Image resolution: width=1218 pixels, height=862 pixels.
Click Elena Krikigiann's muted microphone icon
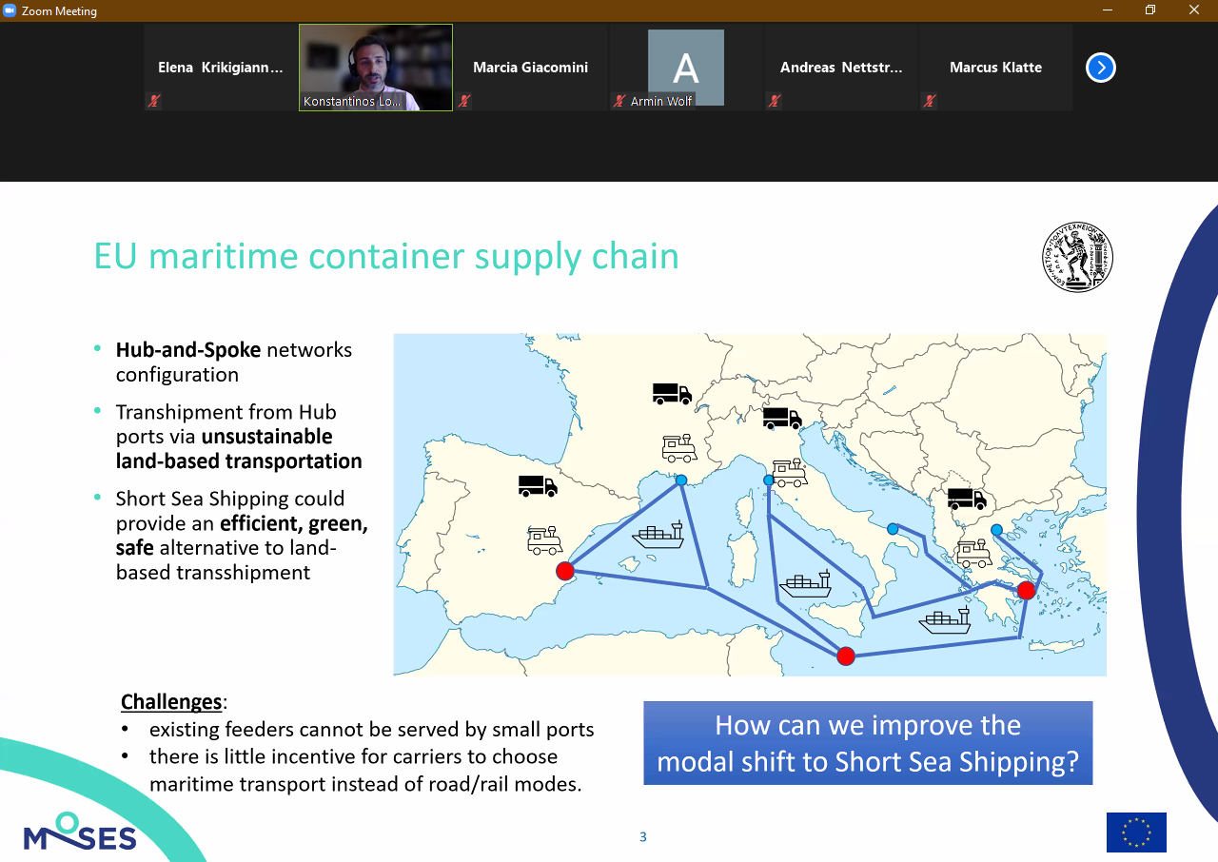click(x=153, y=101)
